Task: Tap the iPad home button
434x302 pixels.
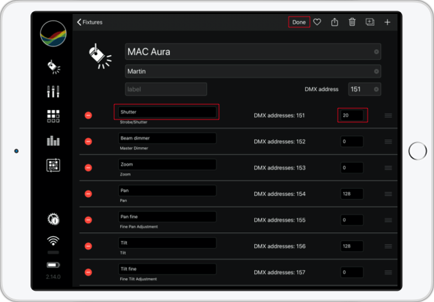Action: tap(417, 151)
